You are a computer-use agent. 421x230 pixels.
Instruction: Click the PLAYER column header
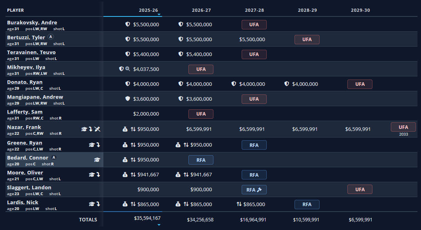15,10
